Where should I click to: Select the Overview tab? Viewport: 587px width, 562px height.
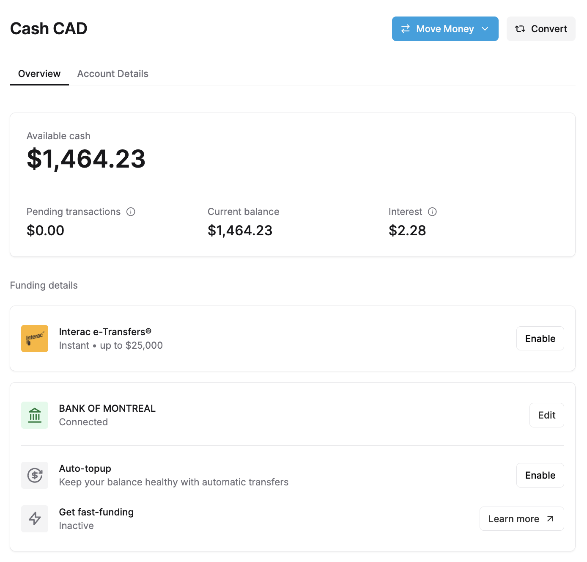tap(39, 74)
